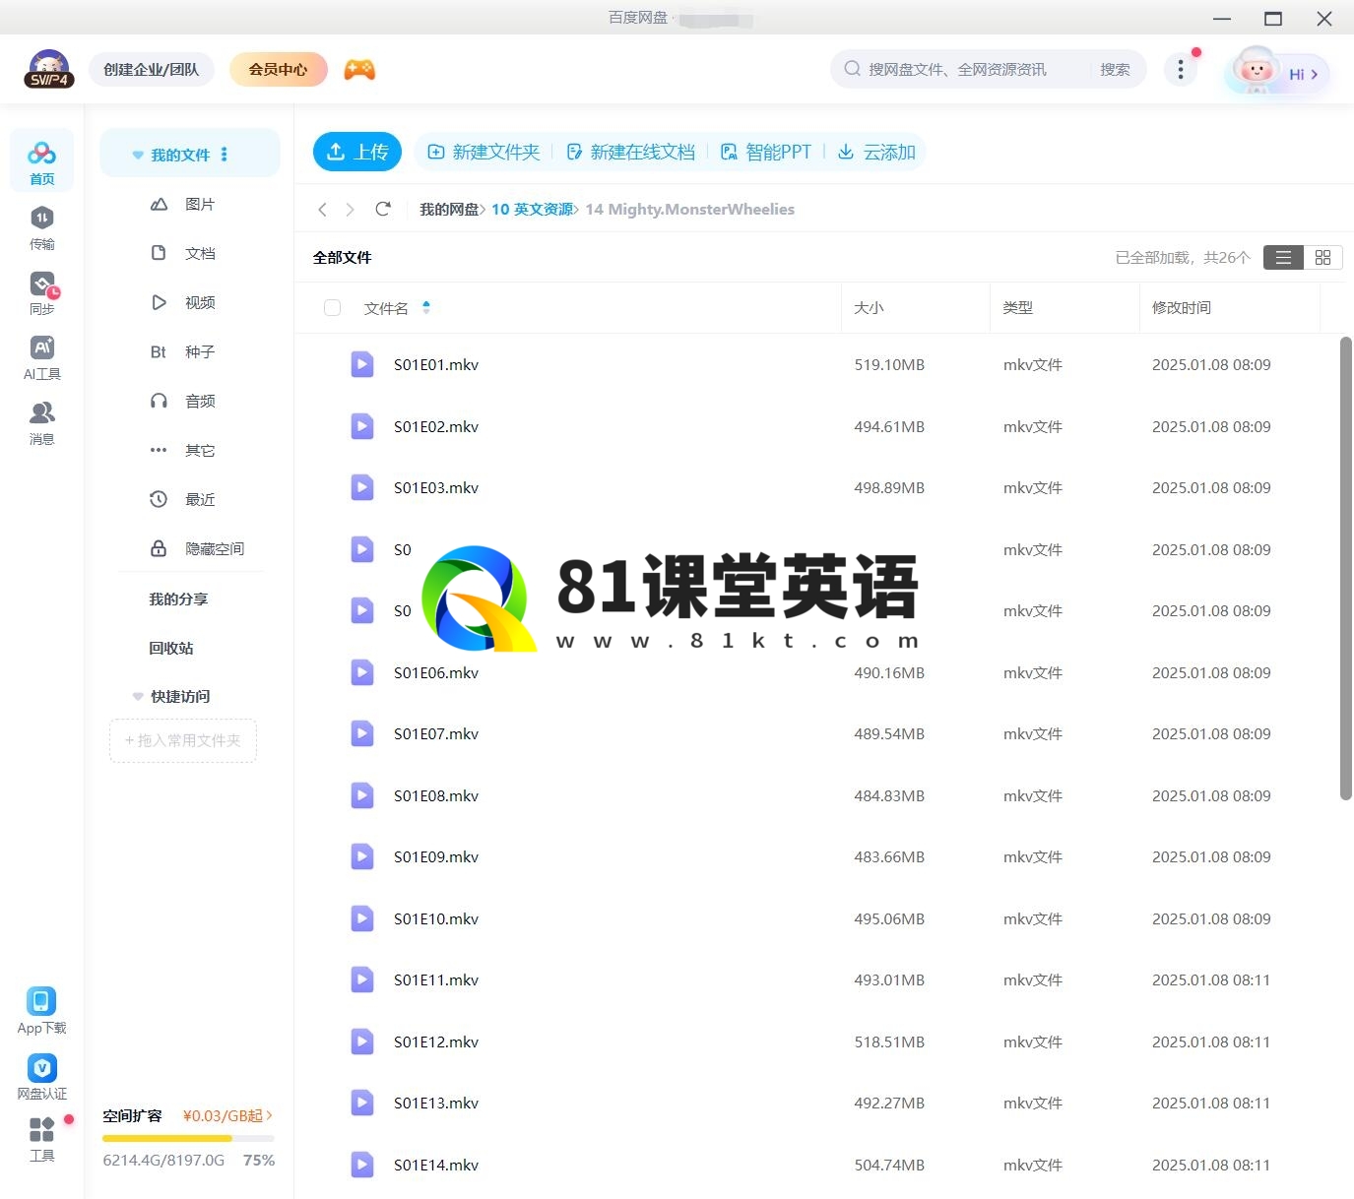Viewport: 1354px width, 1199px height.
Task: Open the 传输 transfer sidebar icon
Action: [41, 228]
